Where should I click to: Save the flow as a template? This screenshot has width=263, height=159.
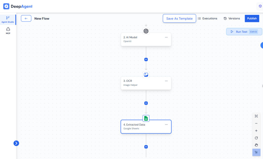coord(179,18)
